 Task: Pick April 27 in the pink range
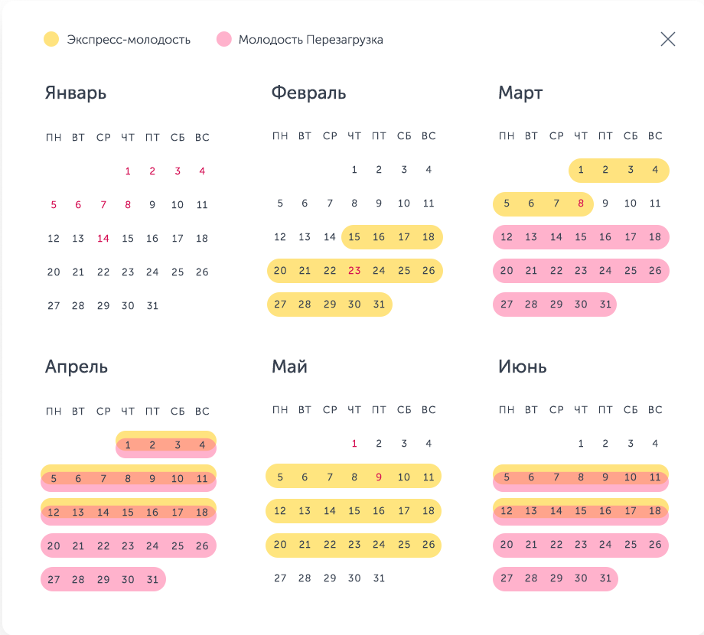point(54,579)
